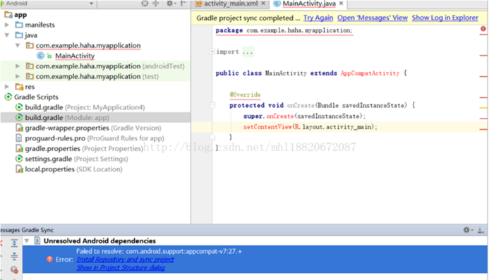
Task: Click Install Repository and sync project
Action: coord(125,260)
